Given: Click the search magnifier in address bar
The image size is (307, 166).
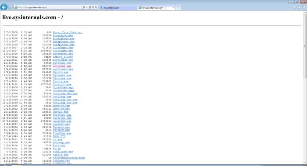Looking at the screenshot, I should pyautogui.click(x=84, y=7).
